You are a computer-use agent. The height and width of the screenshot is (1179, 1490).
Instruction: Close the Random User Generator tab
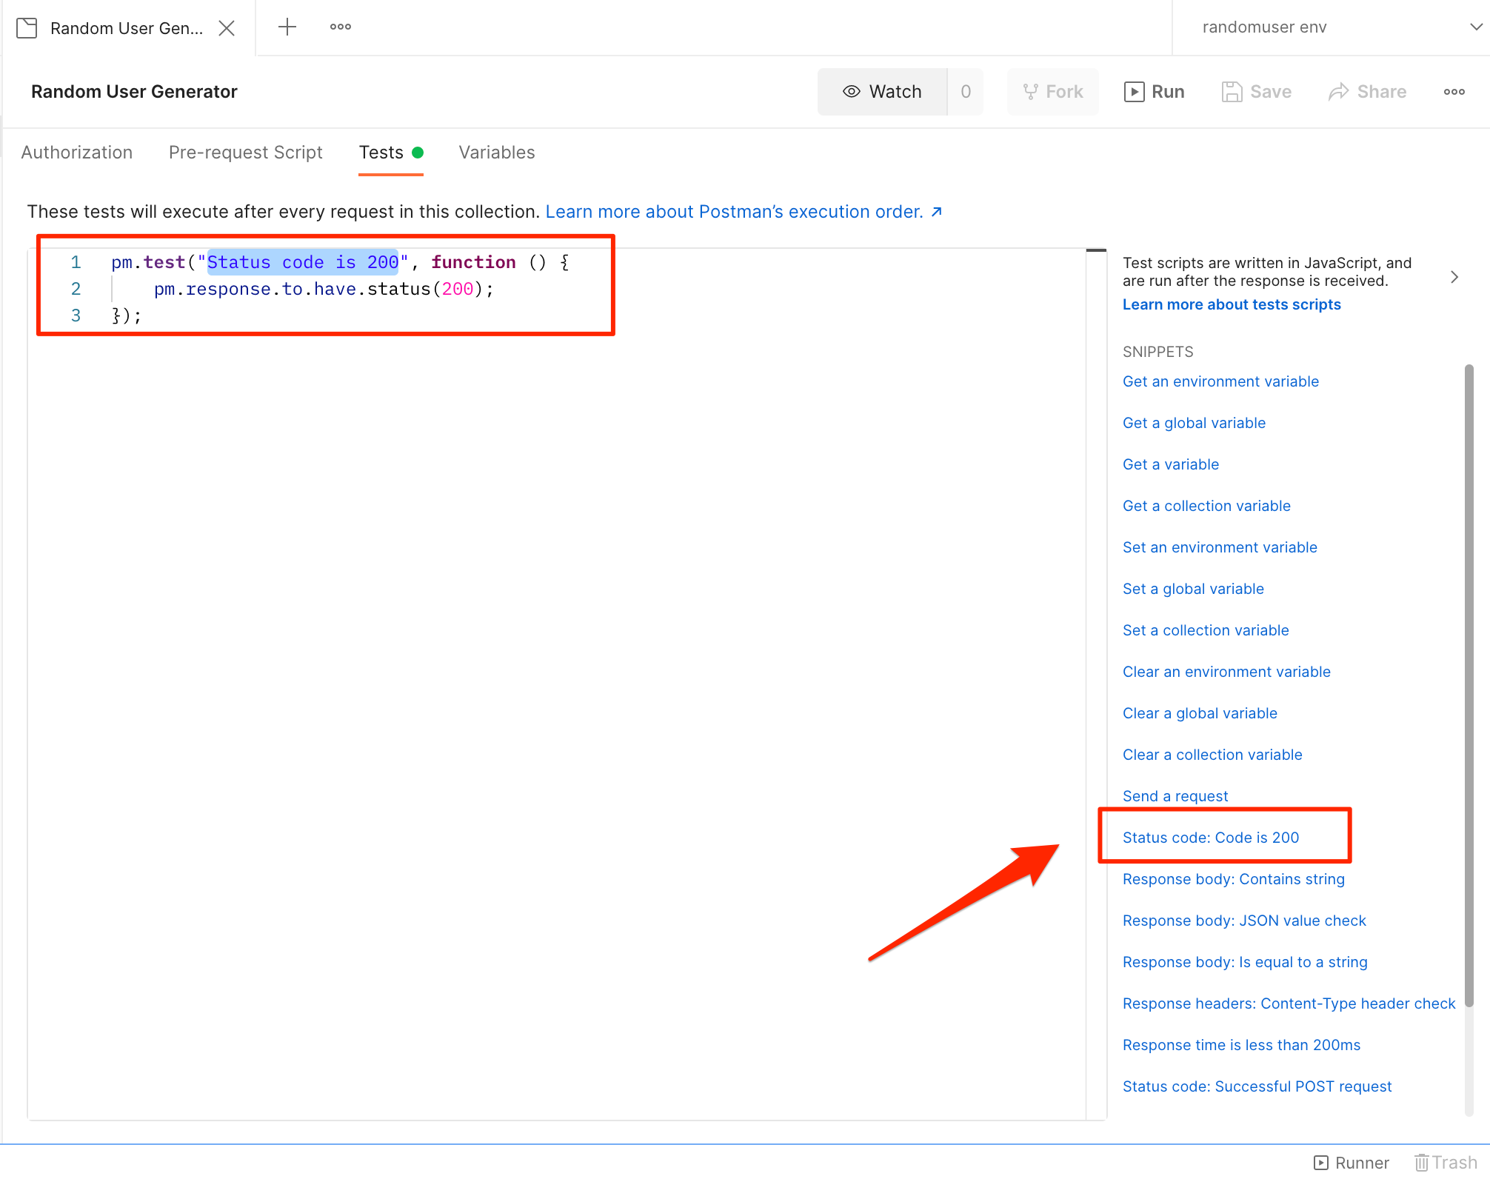point(227,28)
